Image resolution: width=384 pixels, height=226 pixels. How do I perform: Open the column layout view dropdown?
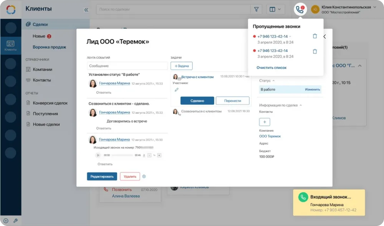coord(276,9)
